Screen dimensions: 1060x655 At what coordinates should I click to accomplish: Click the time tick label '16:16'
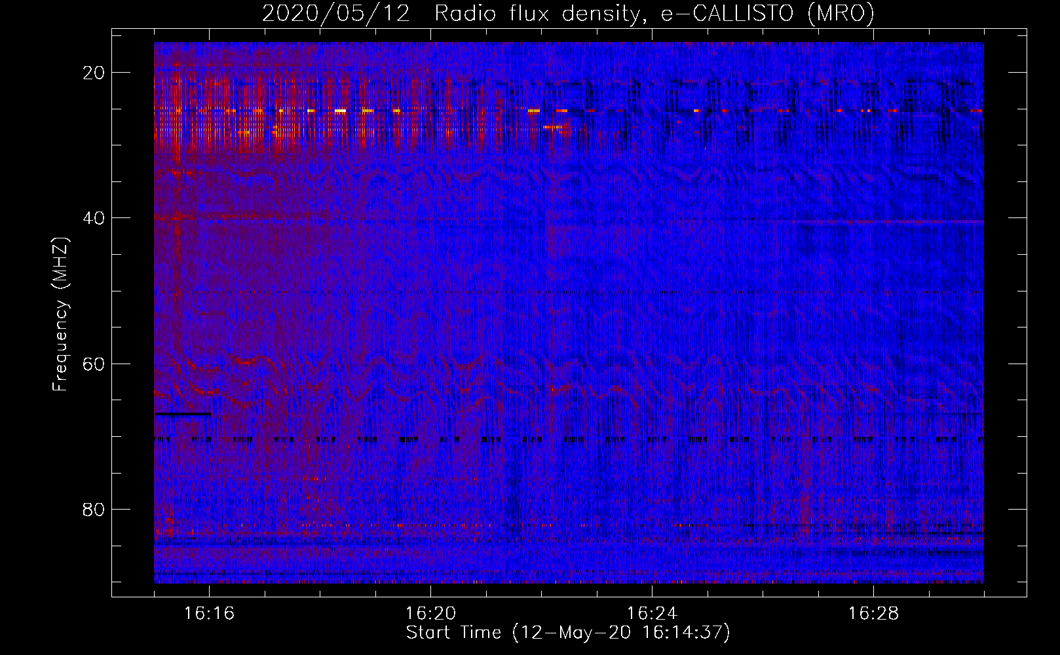coord(209,613)
